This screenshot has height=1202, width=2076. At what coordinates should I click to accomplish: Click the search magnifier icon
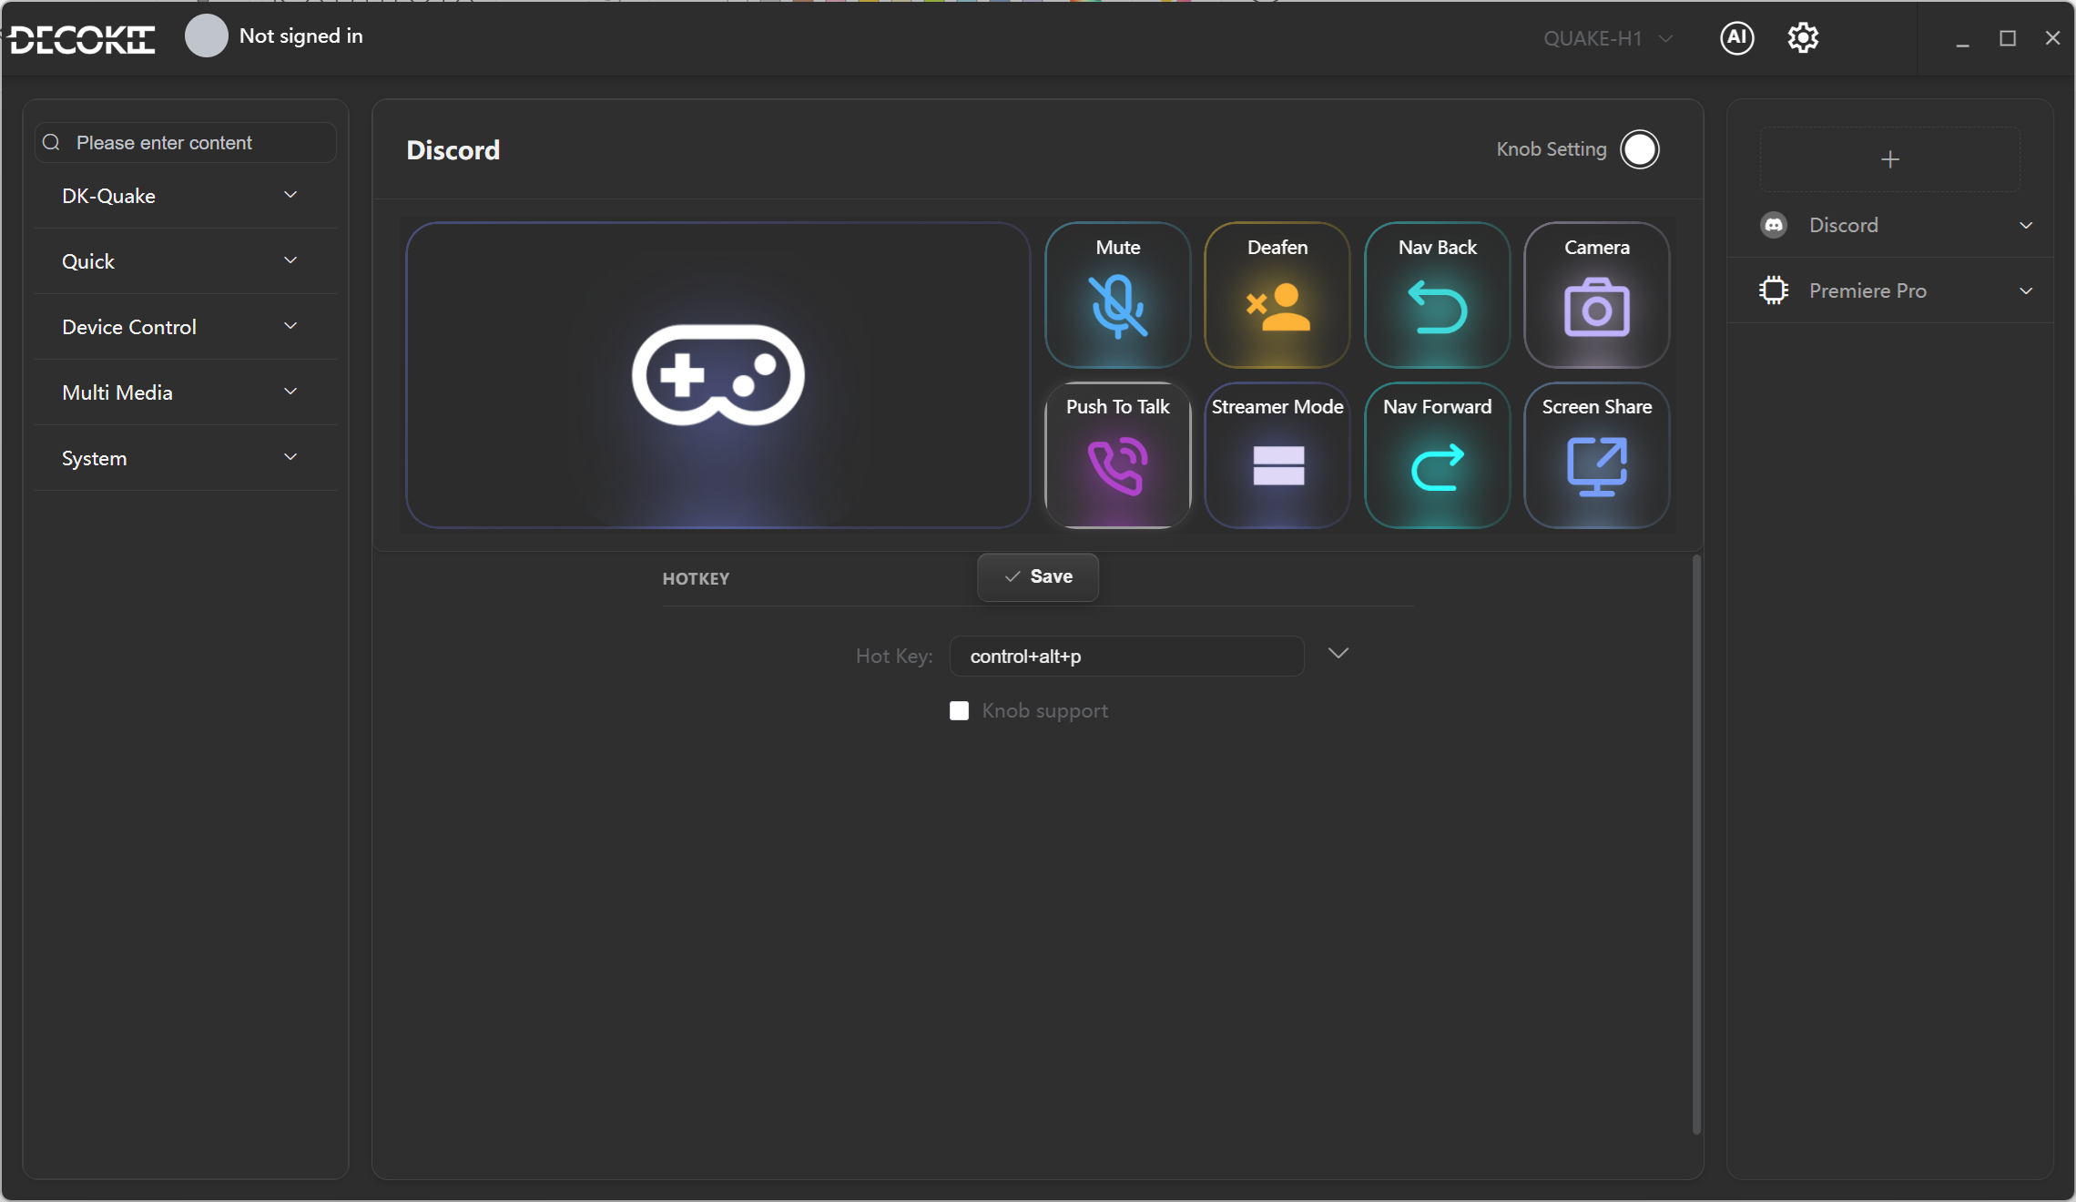click(x=52, y=143)
